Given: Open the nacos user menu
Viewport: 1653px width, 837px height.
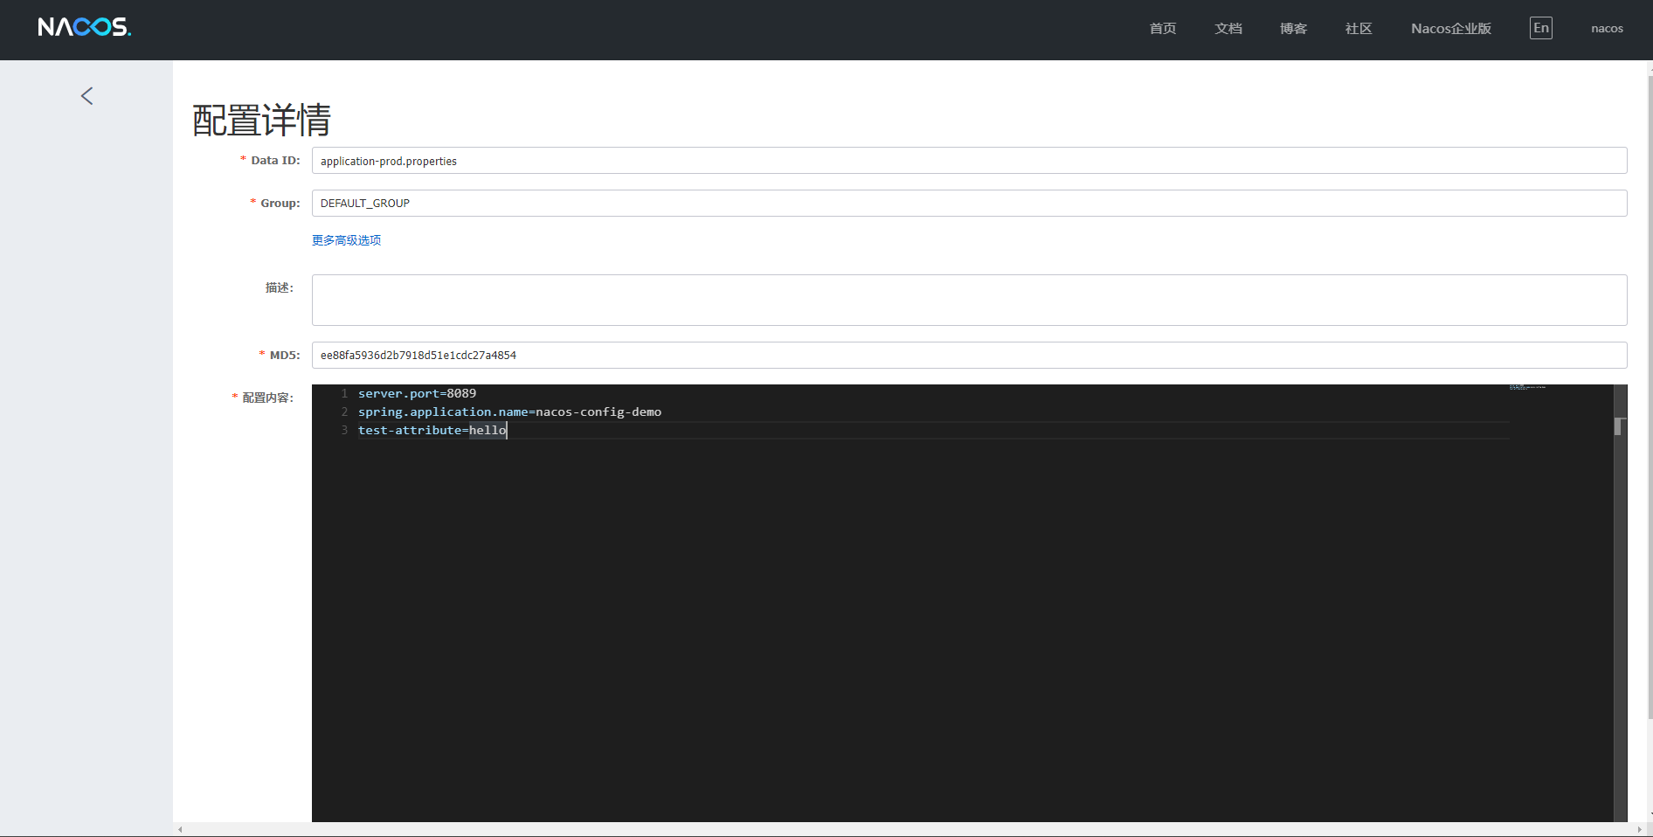Looking at the screenshot, I should 1607,29.
